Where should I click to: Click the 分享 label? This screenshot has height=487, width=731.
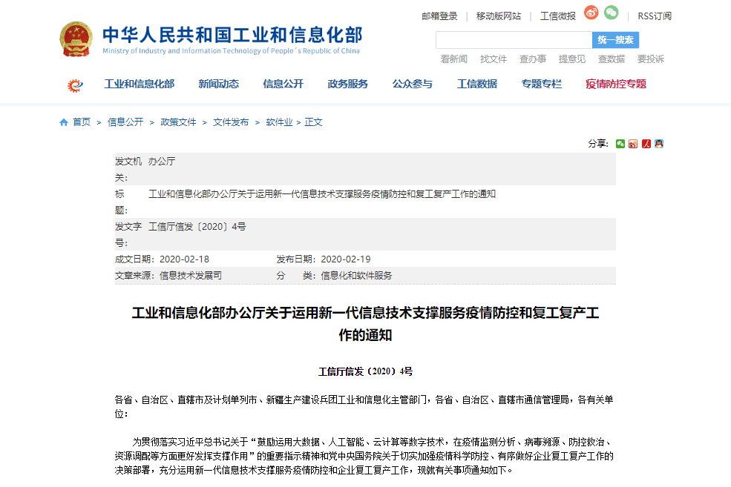[x=597, y=144]
